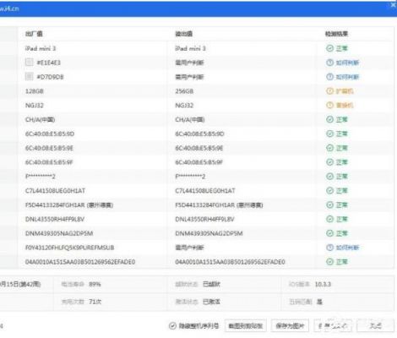Select the read value DNM439305NAG2DP5M
This screenshot has width=397, height=338.
(x=209, y=233)
